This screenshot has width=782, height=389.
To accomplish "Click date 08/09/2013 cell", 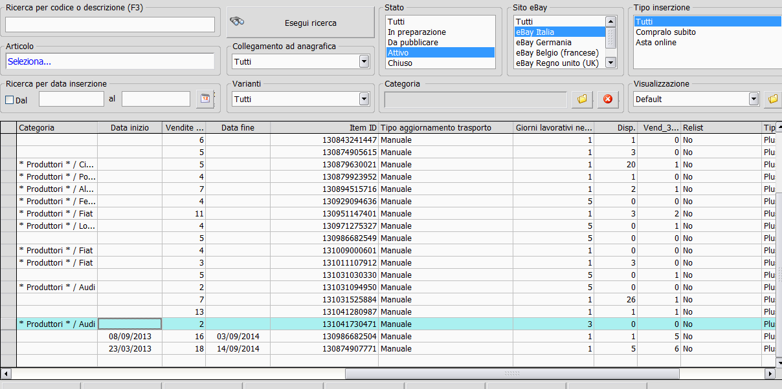I will [129, 336].
